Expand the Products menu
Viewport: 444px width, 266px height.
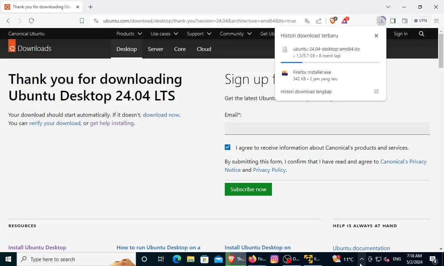click(129, 34)
